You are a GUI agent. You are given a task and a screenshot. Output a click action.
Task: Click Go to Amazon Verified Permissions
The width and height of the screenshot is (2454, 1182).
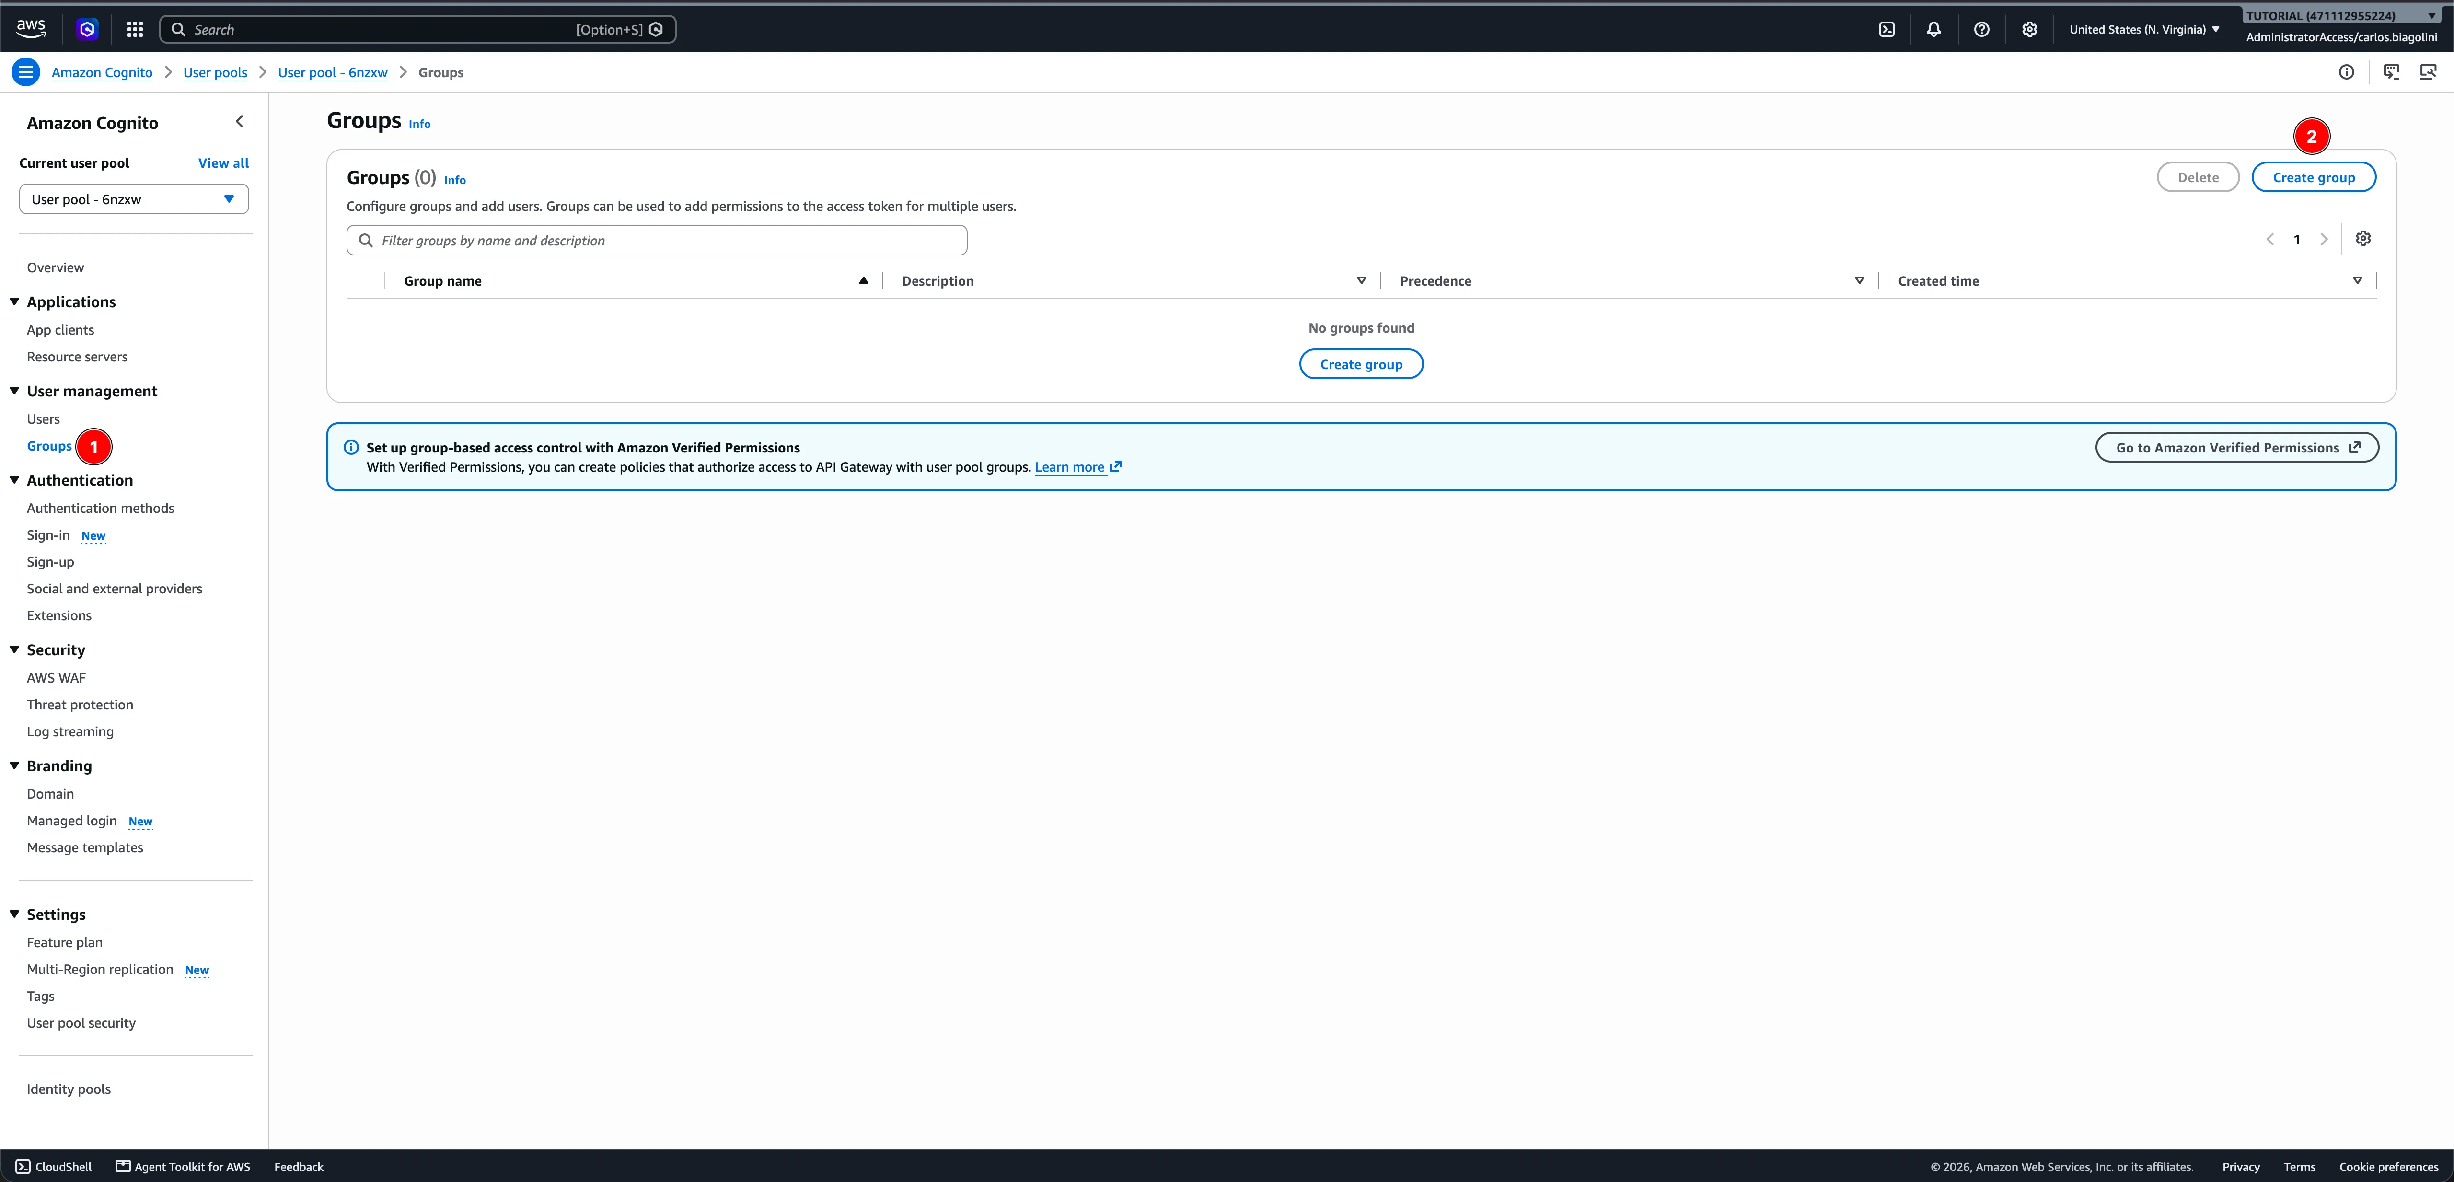tap(2237, 448)
